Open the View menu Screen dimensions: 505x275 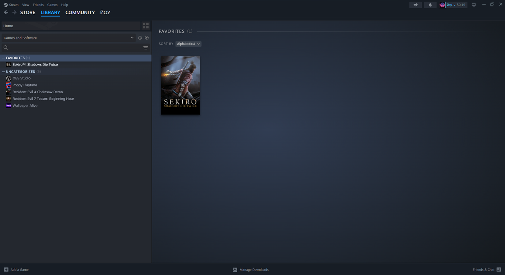26,5
